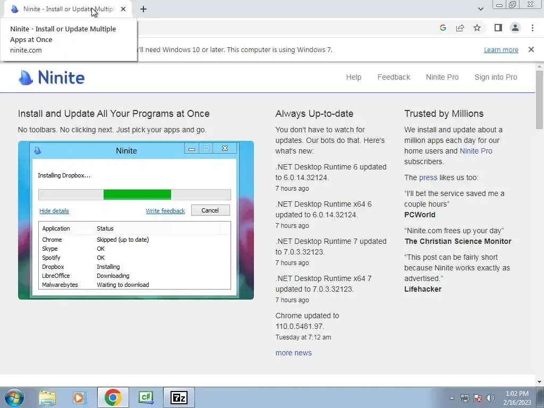Follow the Ninite Pro link in Trusted text

click(x=475, y=151)
